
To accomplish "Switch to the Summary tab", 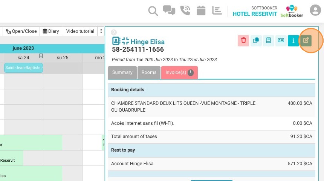I will coord(122,72).
